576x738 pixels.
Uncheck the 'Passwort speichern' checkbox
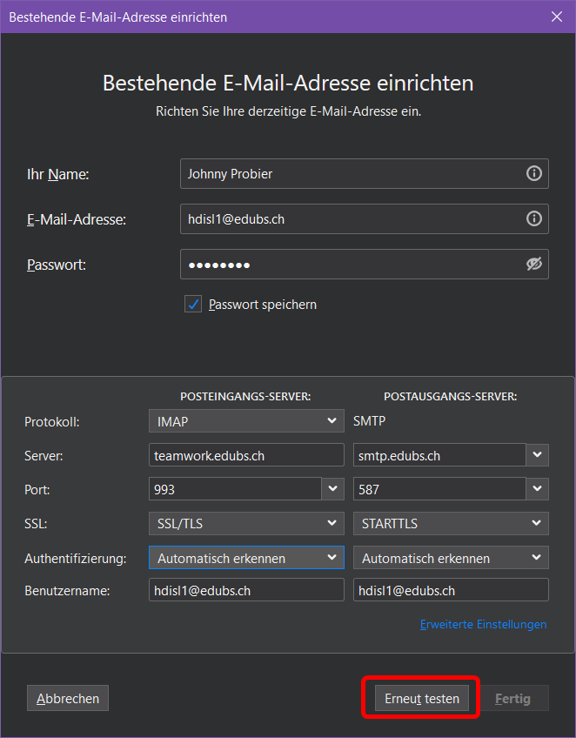click(x=193, y=305)
